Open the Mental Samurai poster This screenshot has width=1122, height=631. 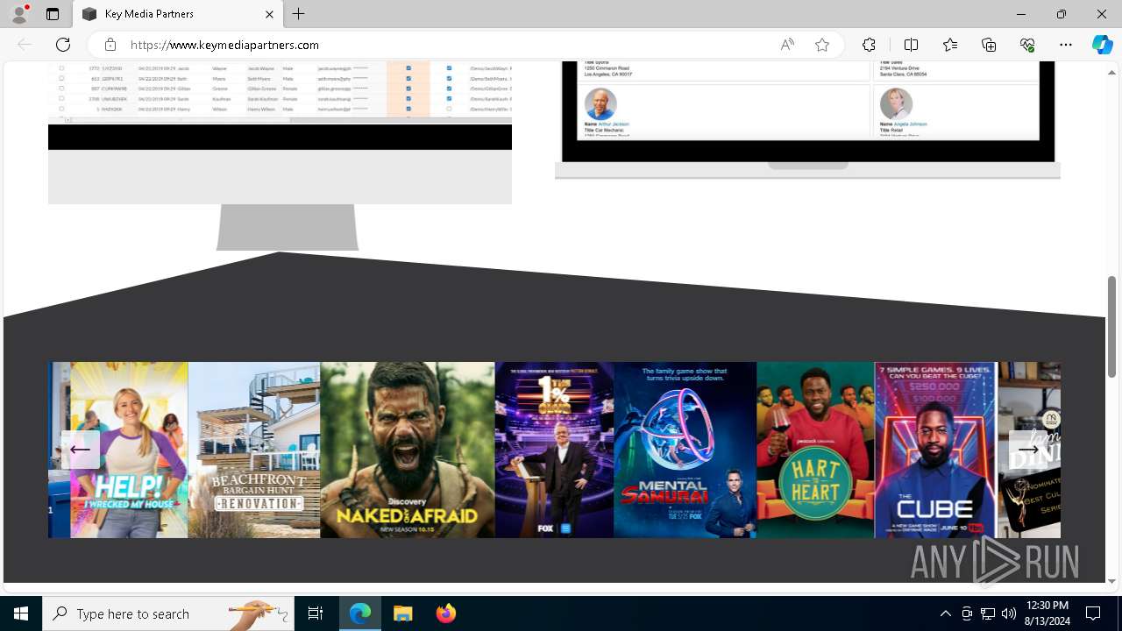[685, 450]
